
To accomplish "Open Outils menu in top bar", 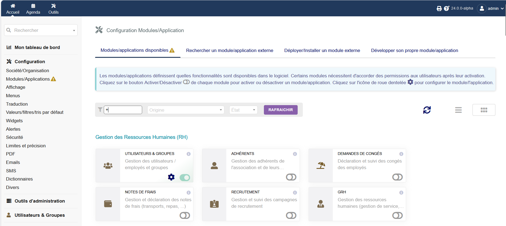I will coord(54,9).
